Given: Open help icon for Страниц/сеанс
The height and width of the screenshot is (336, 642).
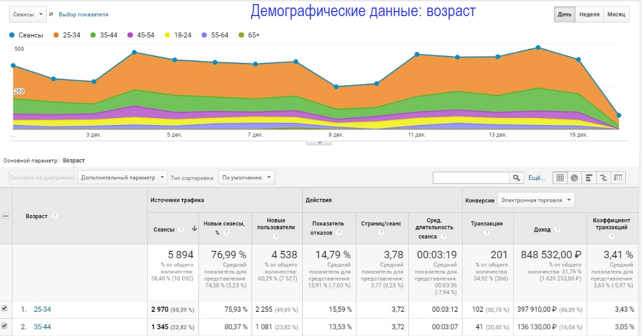Looking at the screenshot, I should (381, 232).
